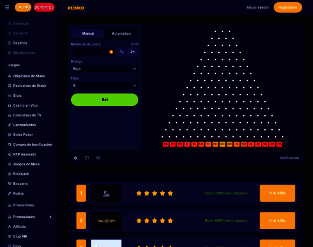Screen dimensions: 313x247
Task: Click the Favoritos star icon
Action: (9, 23)
